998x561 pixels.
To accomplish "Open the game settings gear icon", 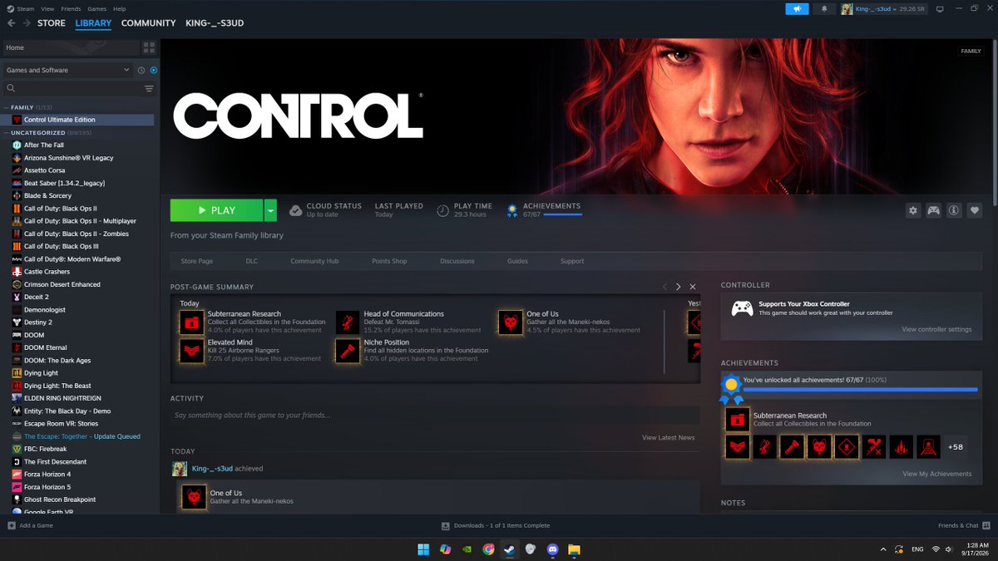I will tap(913, 210).
